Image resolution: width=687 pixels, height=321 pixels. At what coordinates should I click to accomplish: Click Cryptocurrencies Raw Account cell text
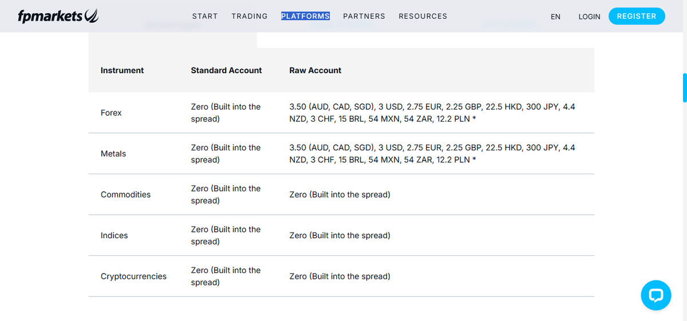(x=340, y=276)
